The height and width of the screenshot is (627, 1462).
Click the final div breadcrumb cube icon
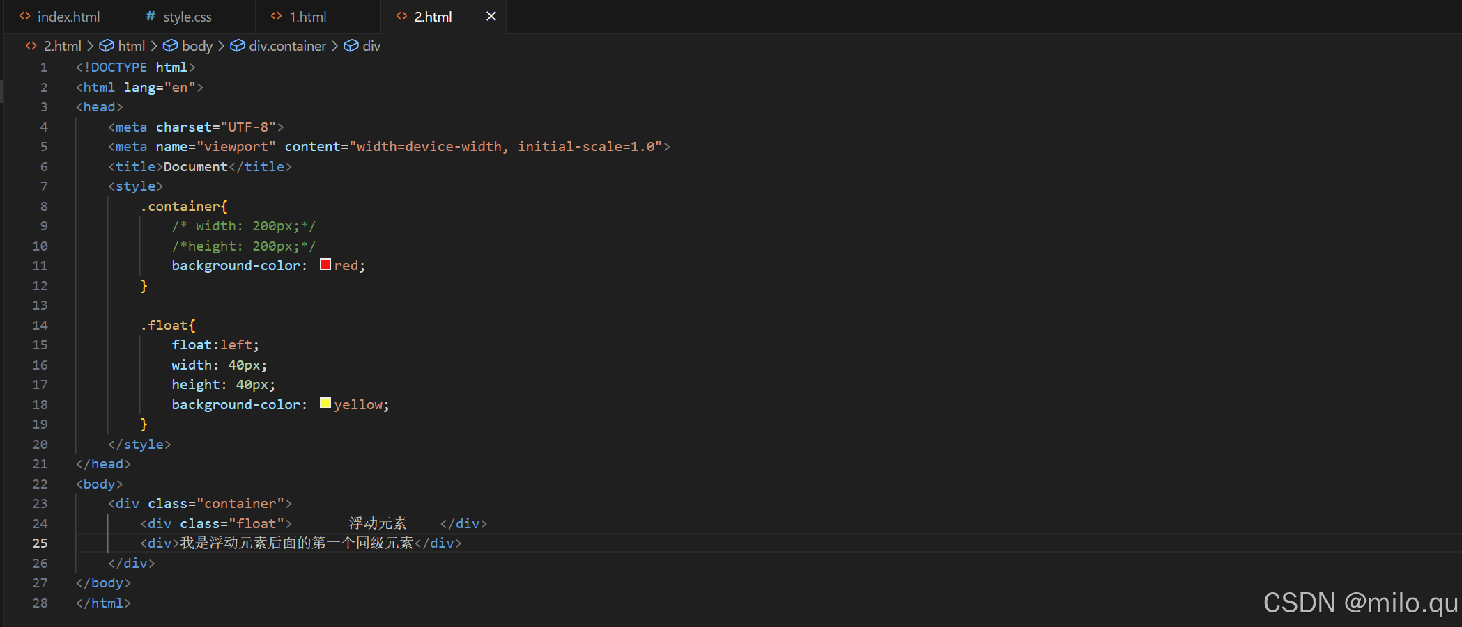coord(351,46)
